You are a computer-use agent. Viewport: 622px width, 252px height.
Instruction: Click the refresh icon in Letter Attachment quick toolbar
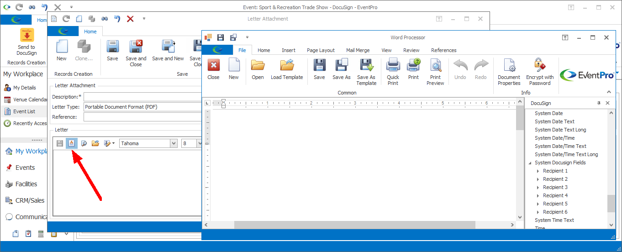(x=66, y=19)
